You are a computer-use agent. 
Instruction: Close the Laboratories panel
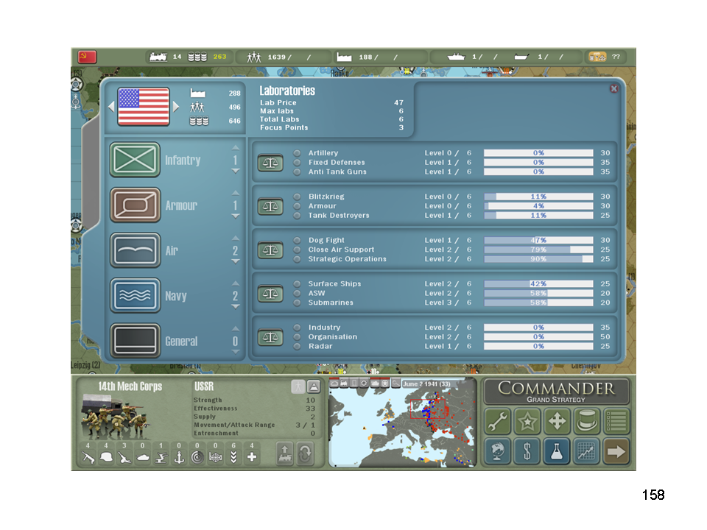click(x=613, y=89)
